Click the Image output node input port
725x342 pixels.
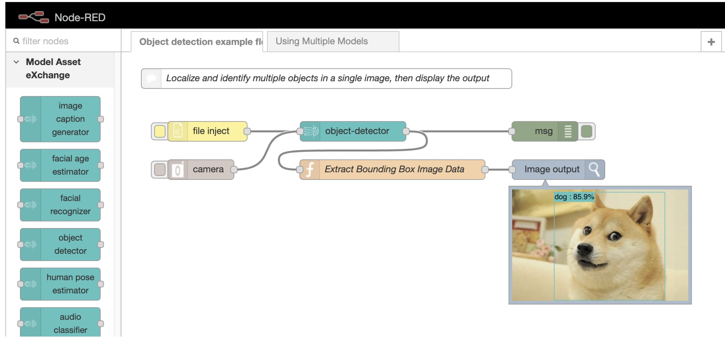pyautogui.click(x=512, y=169)
